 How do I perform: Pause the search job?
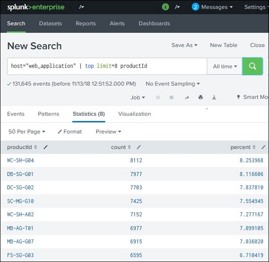coord(158,97)
